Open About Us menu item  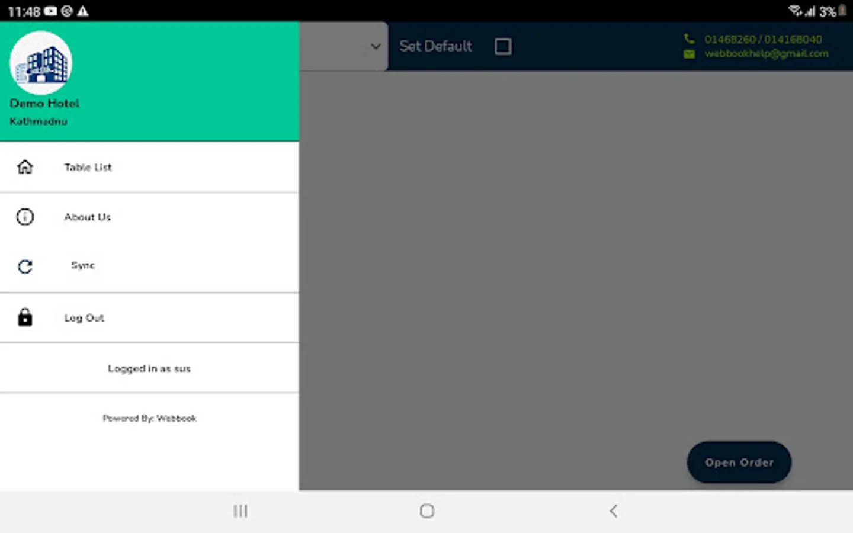(149, 217)
